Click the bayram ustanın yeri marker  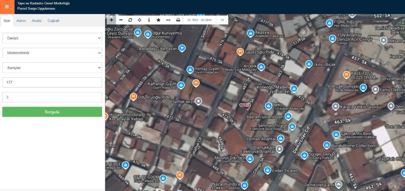coord(288,116)
